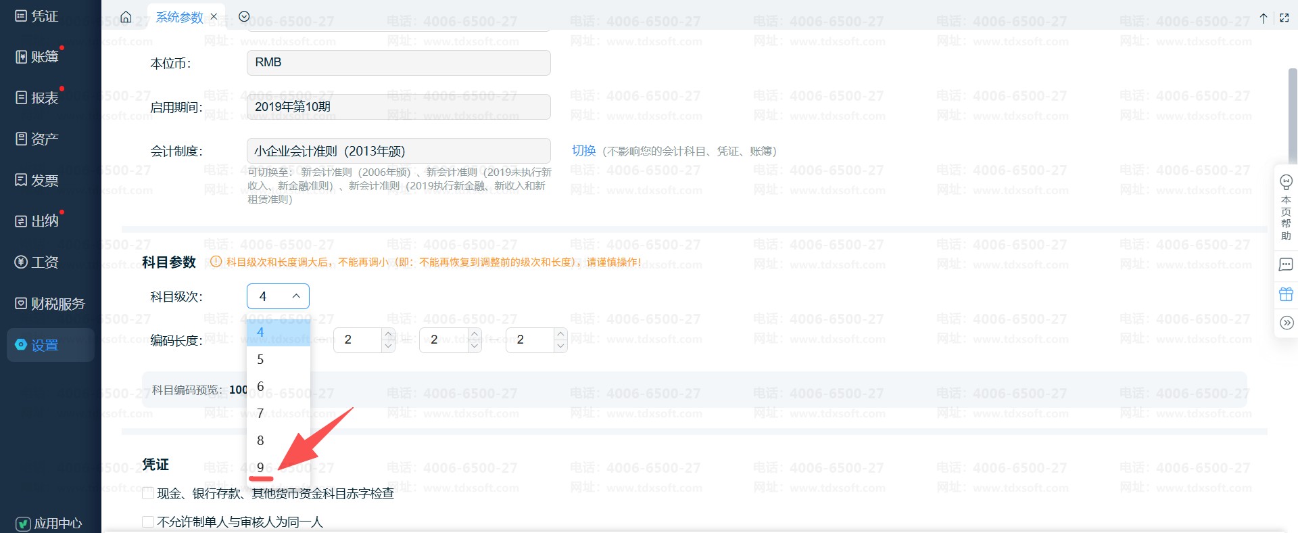Enable 现金、银行存款 赤字检查 checkbox
The height and width of the screenshot is (533, 1298).
(148, 494)
